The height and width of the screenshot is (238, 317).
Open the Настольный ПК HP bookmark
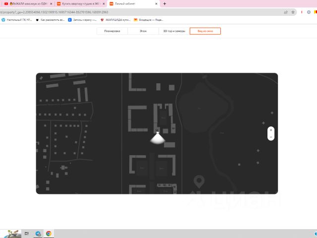pos(17,20)
